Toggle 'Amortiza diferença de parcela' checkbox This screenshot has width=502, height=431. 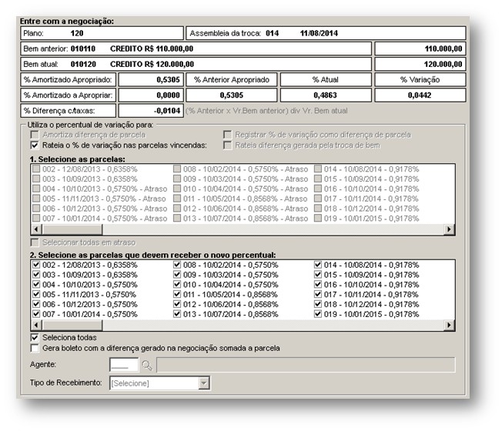click(x=35, y=135)
